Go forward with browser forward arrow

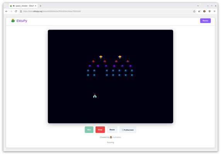tap(11, 12)
